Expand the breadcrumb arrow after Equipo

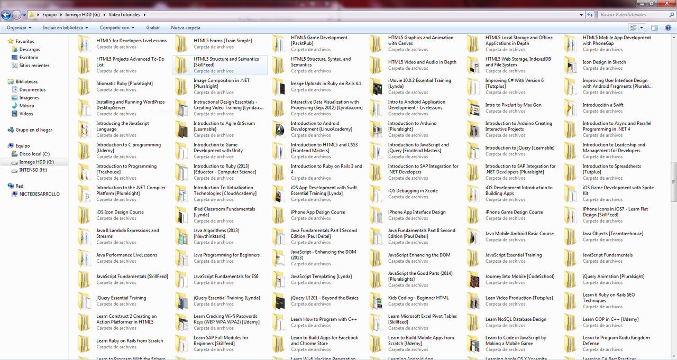[x=60, y=15]
